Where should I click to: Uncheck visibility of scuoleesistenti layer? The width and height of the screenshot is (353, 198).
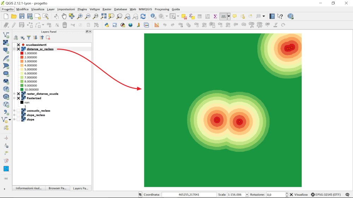click(x=18, y=45)
